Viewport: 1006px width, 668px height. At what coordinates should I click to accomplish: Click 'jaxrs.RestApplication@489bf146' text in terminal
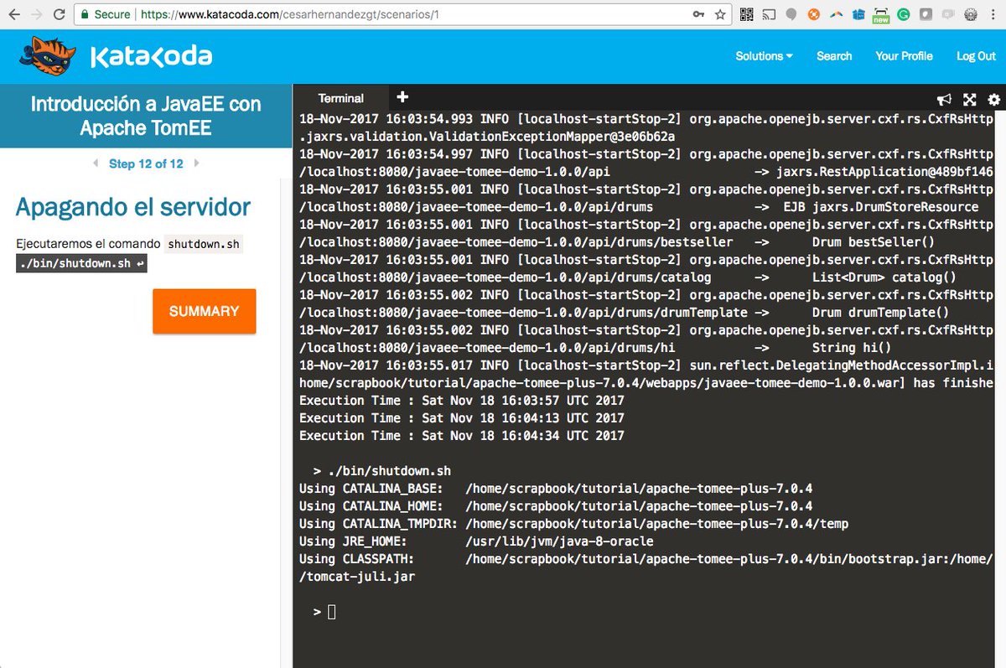point(885,172)
